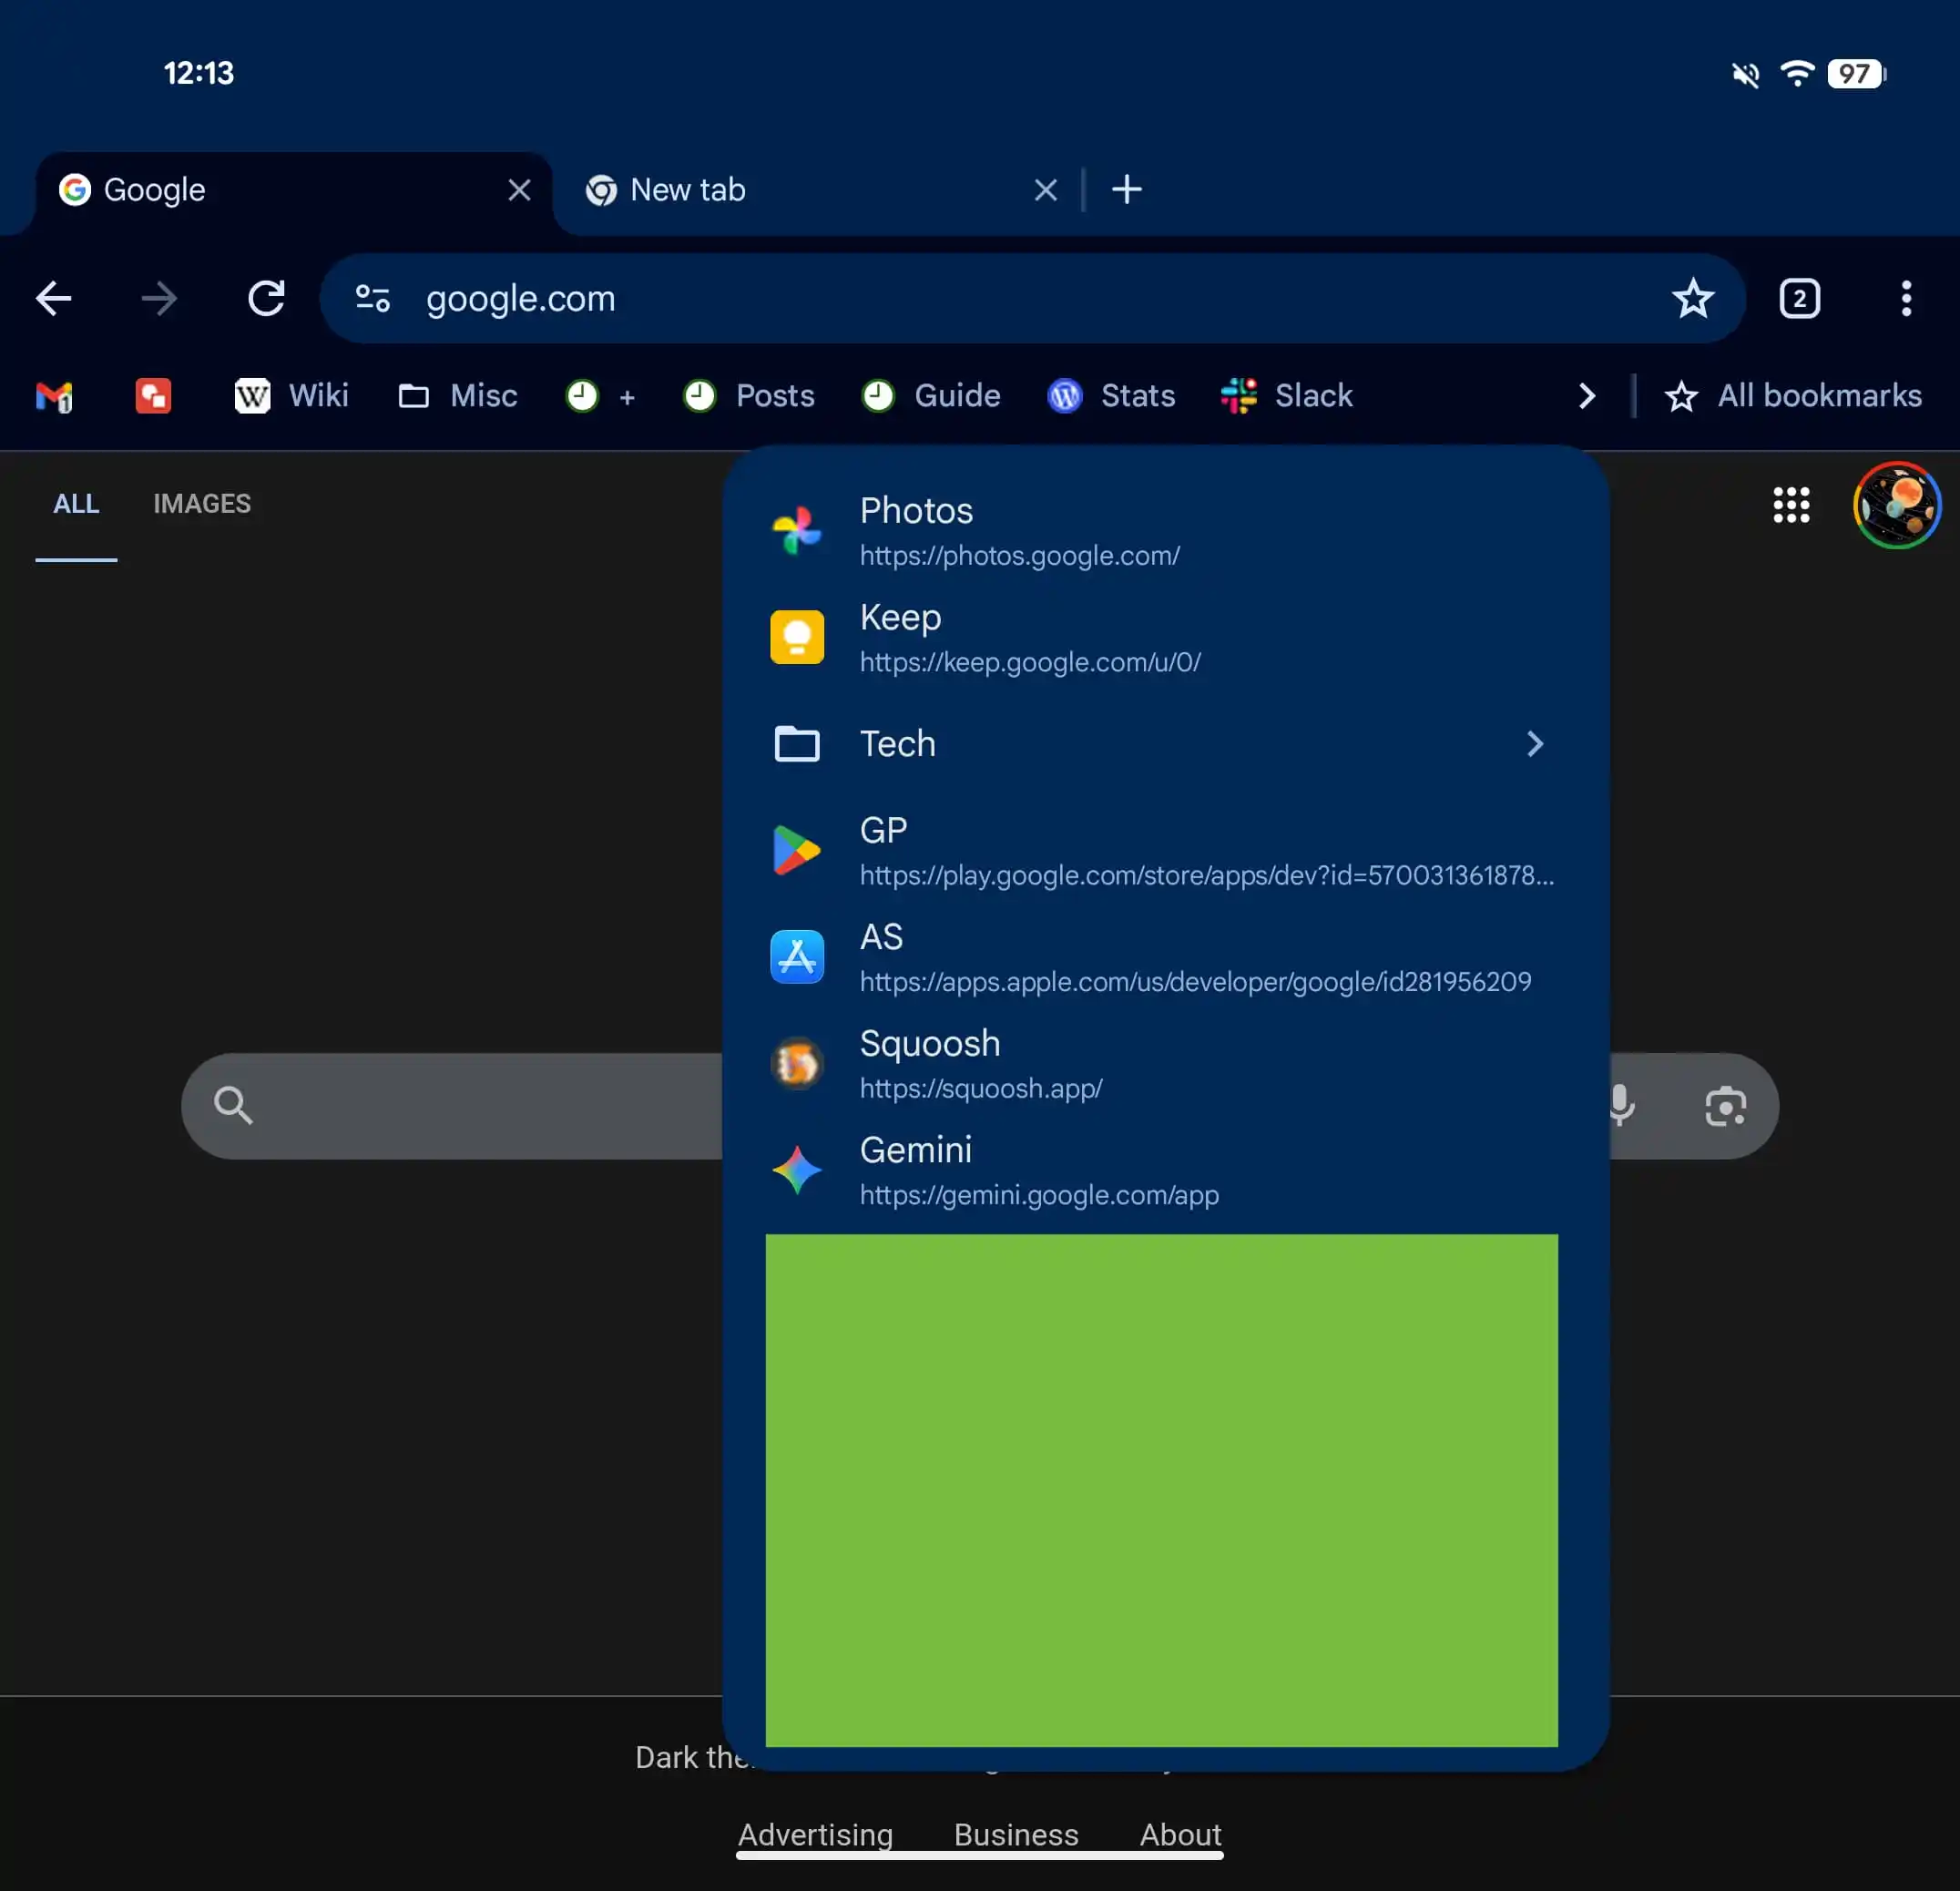Click the Slack bookmark icon
This screenshot has height=1891, width=1960.
1238,396
